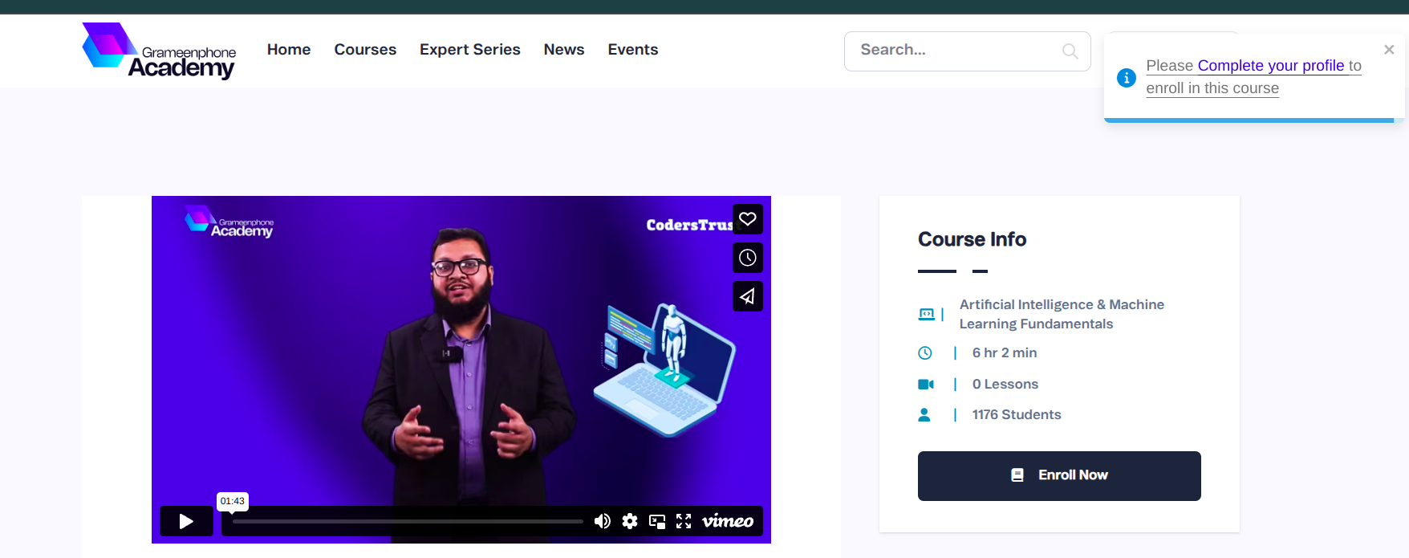Open the Expert Series menu
The height and width of the screenshot is (558, 1409).
(470, 50)
